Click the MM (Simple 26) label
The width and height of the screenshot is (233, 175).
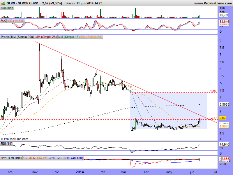pyautogui.click(x=46, y=37)
